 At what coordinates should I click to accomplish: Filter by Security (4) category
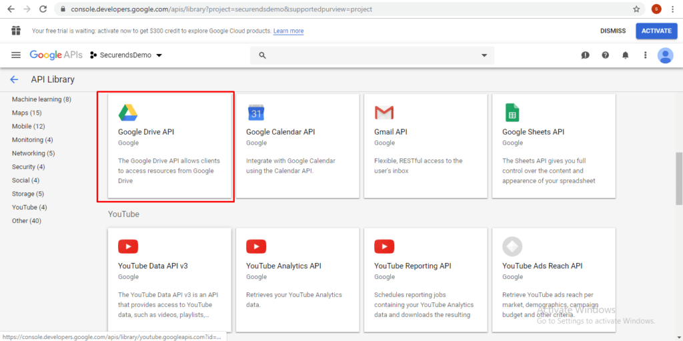point(28,167)
